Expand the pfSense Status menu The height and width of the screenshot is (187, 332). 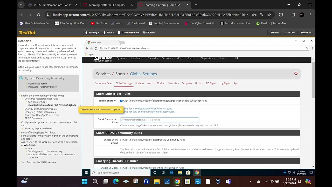[x=192, y=58]
